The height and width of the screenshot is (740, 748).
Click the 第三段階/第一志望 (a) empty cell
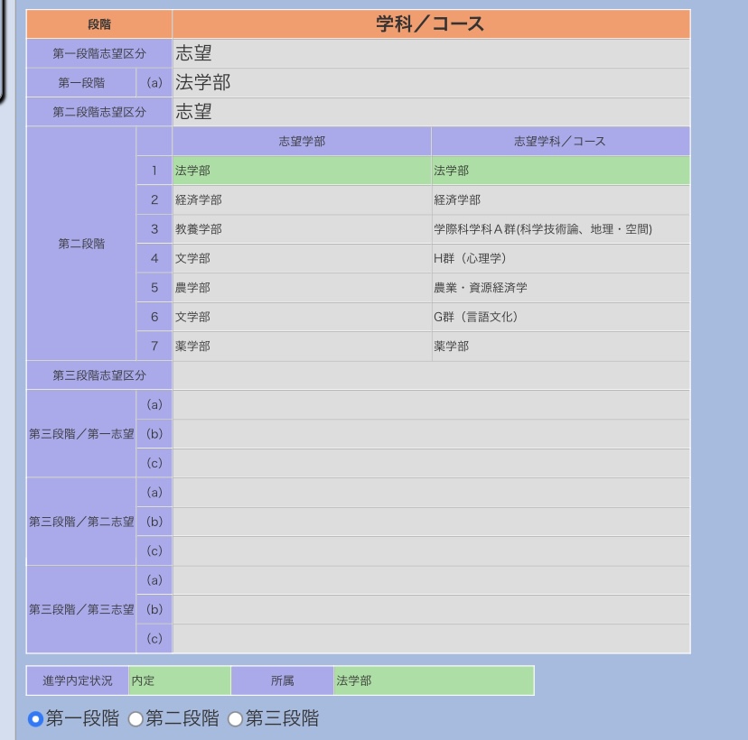(x=430, y=405)
